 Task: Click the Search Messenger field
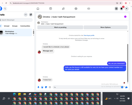[x=16, y=20]
